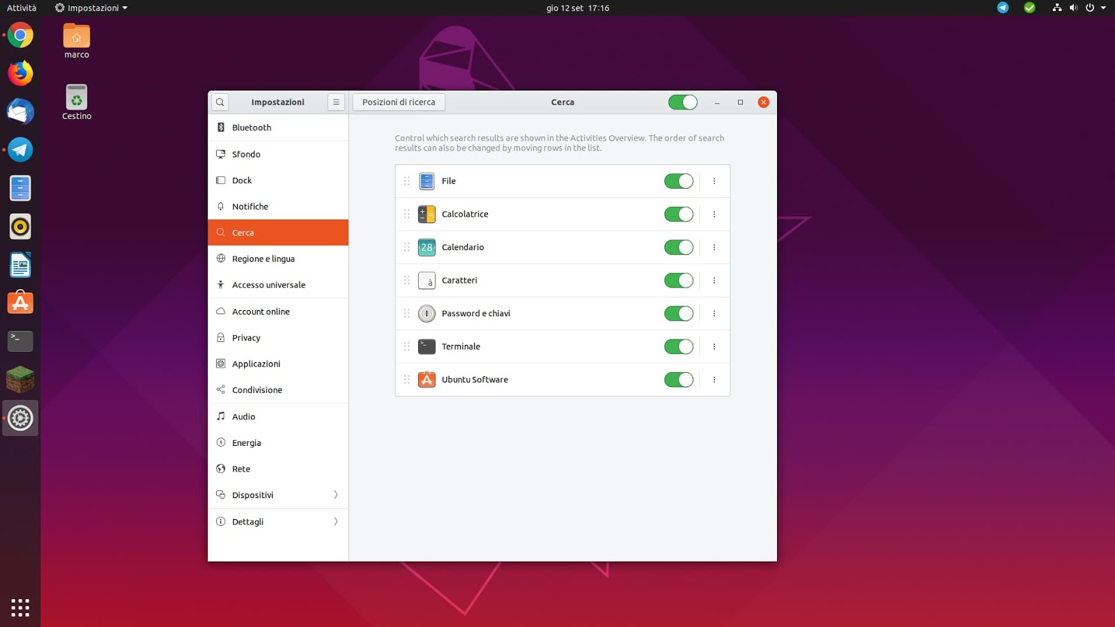Open the hamburger menu in Impostazioni header

(336, 102)
